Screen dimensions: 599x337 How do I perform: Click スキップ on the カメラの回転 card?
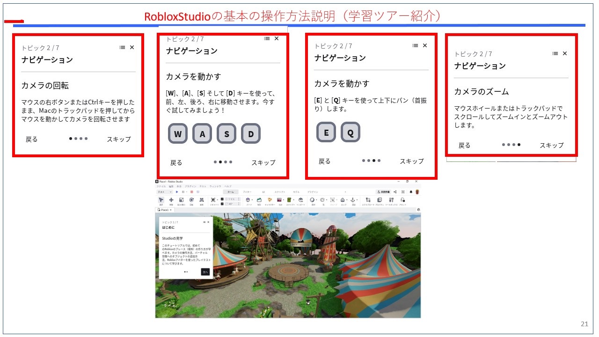pyautogui.click(x=119, y=139)
